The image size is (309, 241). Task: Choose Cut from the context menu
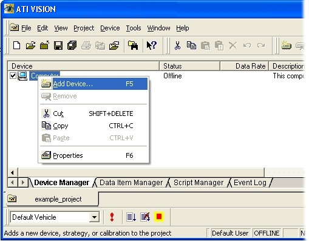93,114
